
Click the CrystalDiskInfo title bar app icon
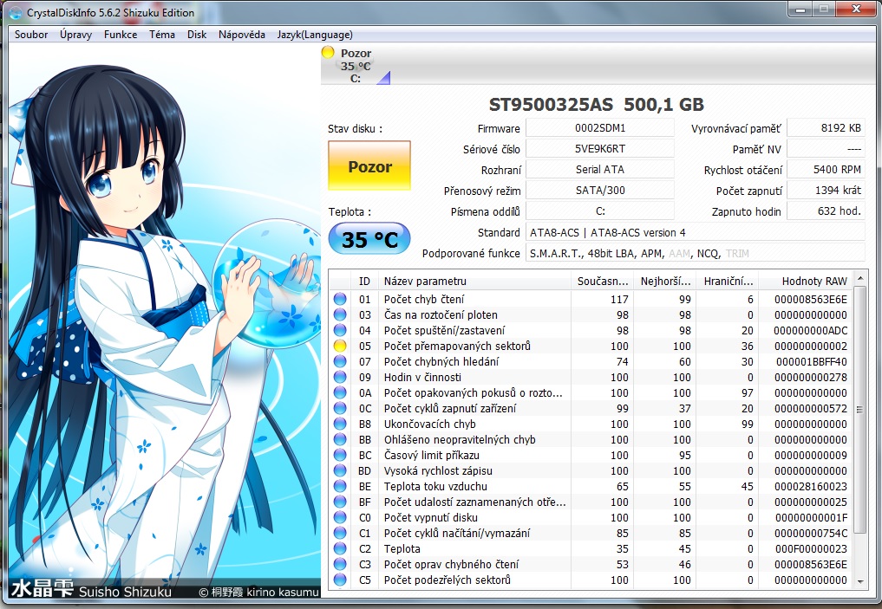coord(16,12)
